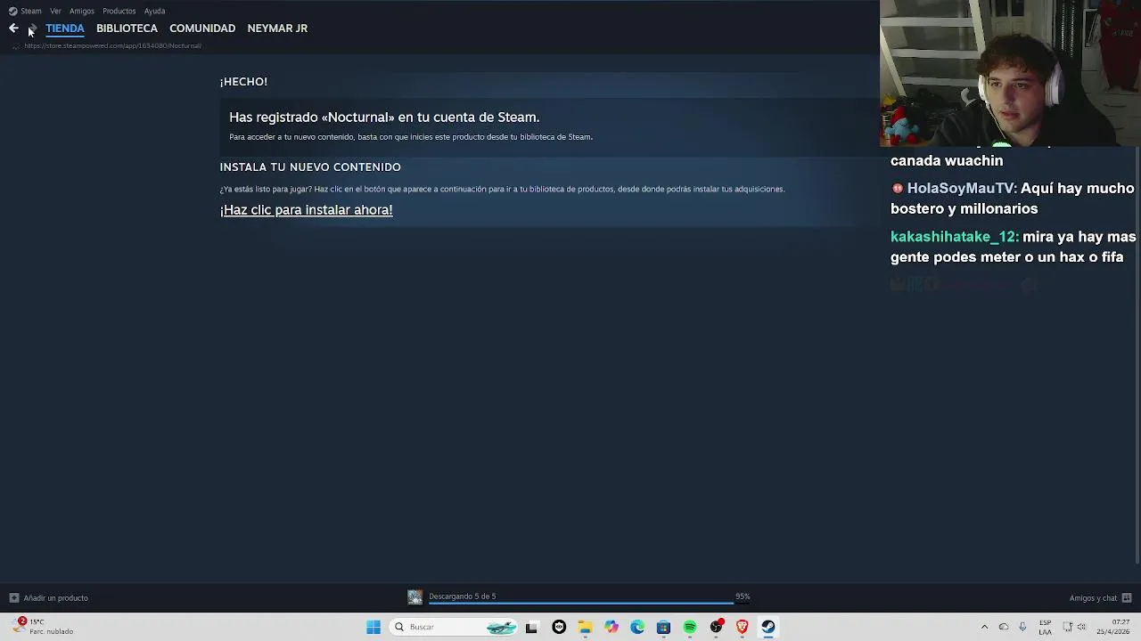Image resolution: width=1141 pixels, height=641 pixels.
Task: Click '¡Haz clic para instalar ahora!' link
Action: click(x=307, y=210)
